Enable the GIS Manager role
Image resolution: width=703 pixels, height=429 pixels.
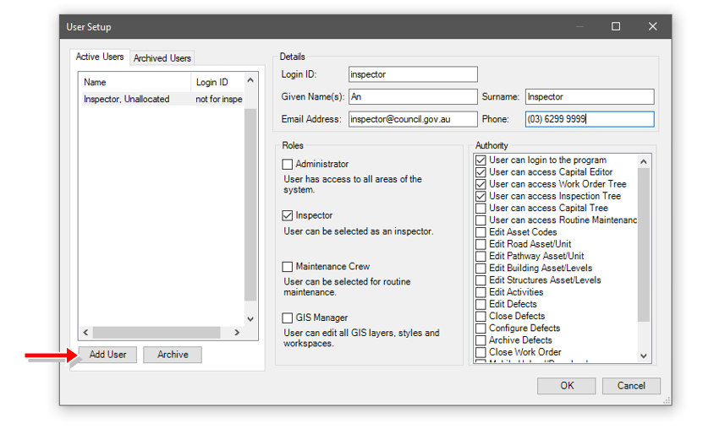pos(288,318)
